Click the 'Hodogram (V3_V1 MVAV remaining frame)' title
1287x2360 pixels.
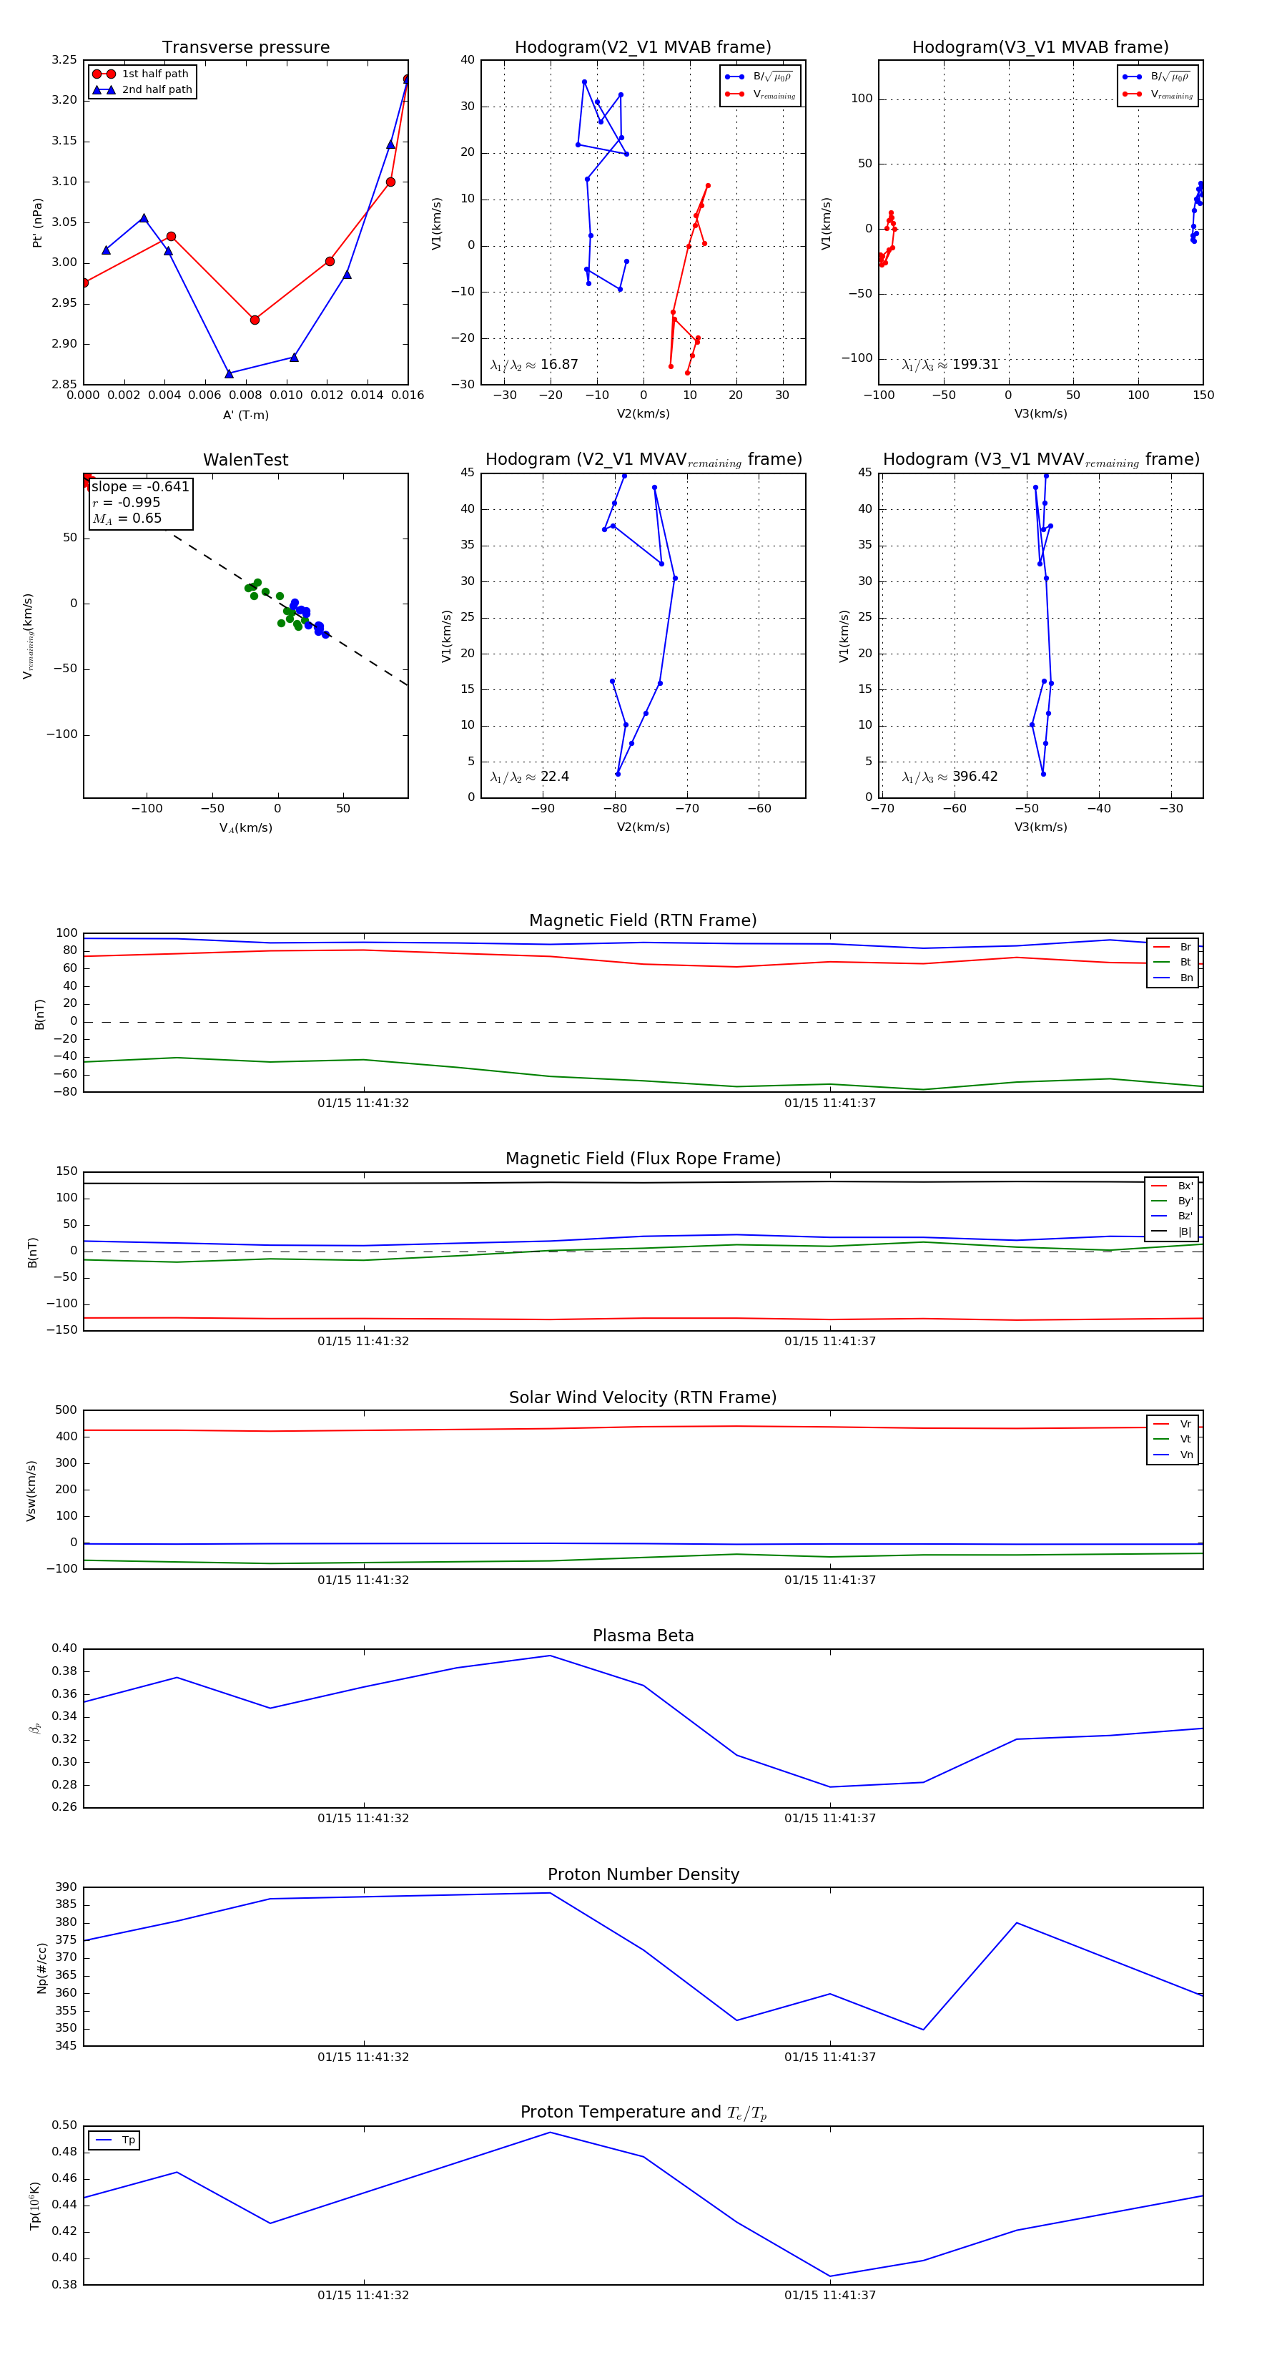pyautogui.click(x=1040, y=460)
